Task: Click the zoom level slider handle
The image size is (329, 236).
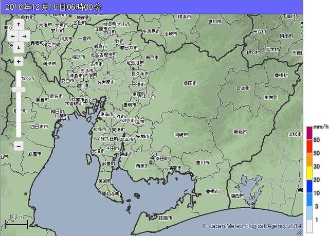Action: tap(19, 90)
